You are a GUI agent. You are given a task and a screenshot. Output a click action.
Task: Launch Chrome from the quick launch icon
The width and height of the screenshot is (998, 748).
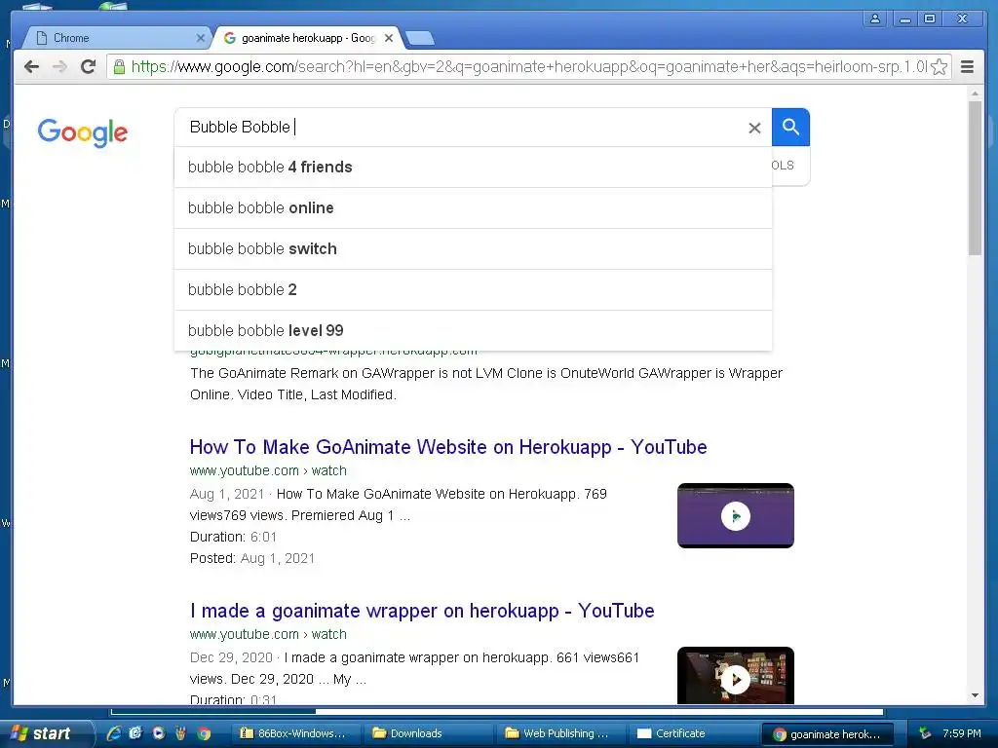tap(204, 733)
